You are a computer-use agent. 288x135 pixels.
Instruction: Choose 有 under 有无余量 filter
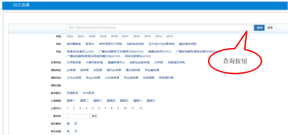[x=68, y=131]
